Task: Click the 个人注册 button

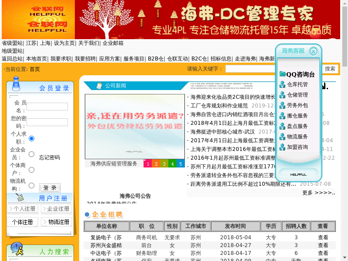Action: pos(23,209)
